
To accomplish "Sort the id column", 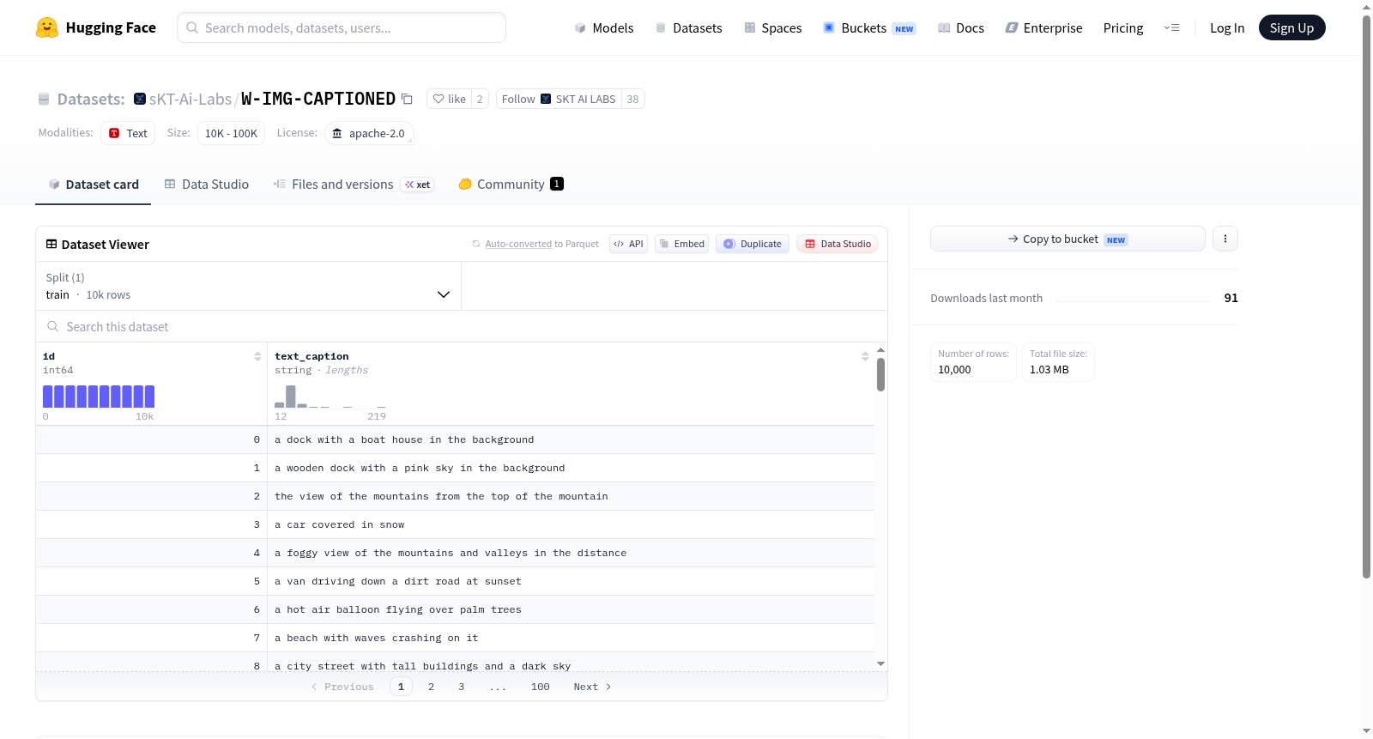I will tap(257, 356).
